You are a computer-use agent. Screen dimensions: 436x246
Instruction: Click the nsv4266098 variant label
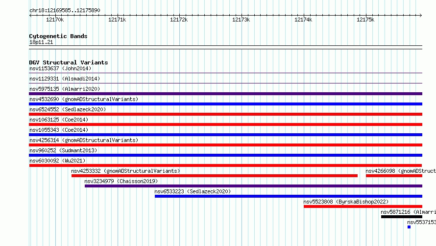pos(401,171)
